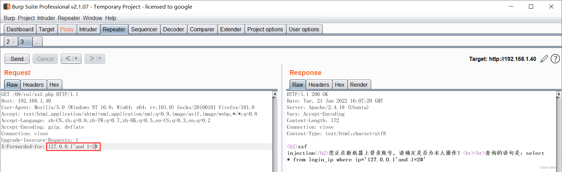Image resolution: width=562 pixels, height=172 pixels.
Task: Click the User-Agent header line
Action: click(x=128, y=107)
